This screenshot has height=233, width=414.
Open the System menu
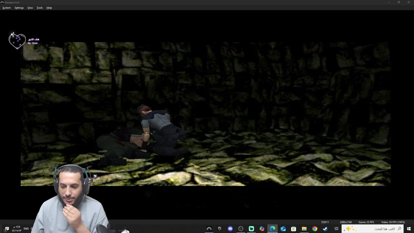(6, 8)
